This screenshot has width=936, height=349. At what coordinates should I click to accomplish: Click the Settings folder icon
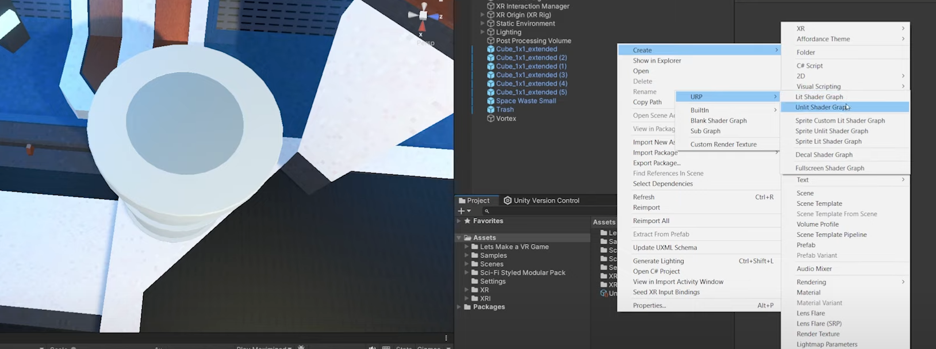(x=474, y=281)
